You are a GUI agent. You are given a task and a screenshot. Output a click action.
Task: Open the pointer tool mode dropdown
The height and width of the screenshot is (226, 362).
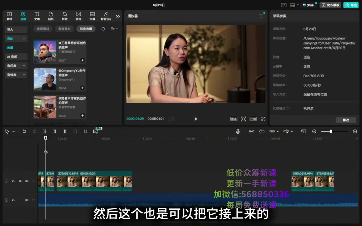pos(14,132)
